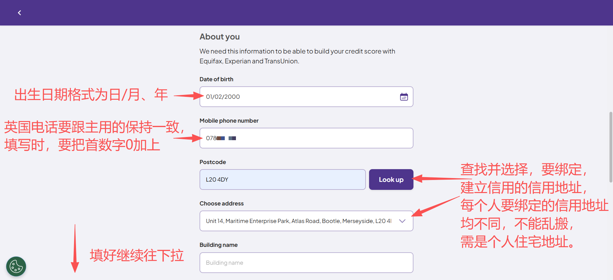Click the back arrow in the header
This screenshot has height=280, width=613.
[x=19, y=13]
